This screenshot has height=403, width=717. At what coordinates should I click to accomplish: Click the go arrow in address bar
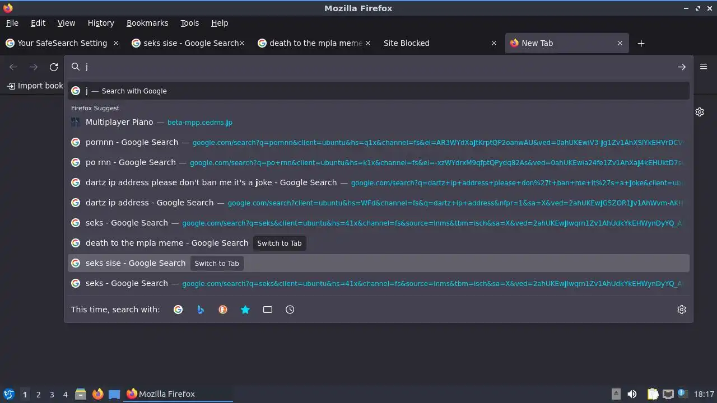[x=681, y=67]
